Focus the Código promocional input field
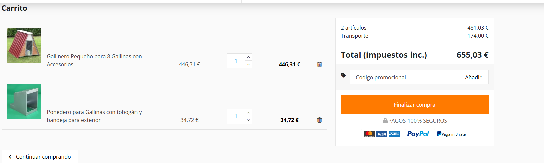Screen dimensions: 544x163 (x=404, y=77)
